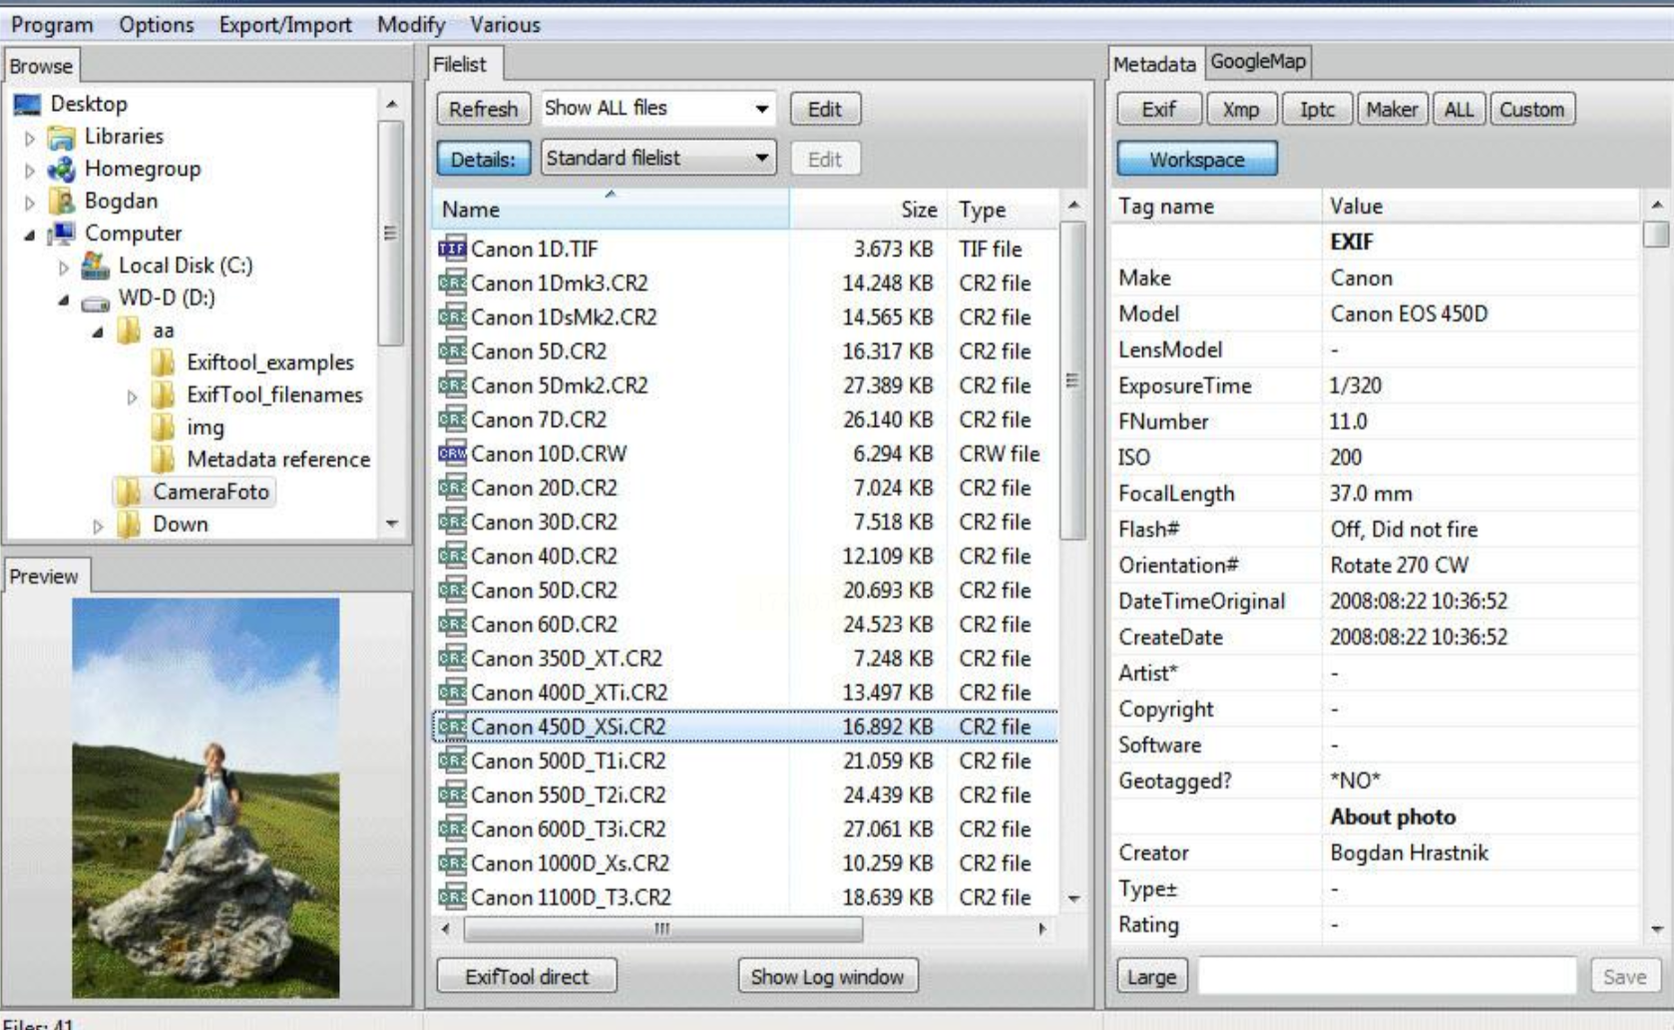Click the ExifTool direct button

[x=527, y=976]
